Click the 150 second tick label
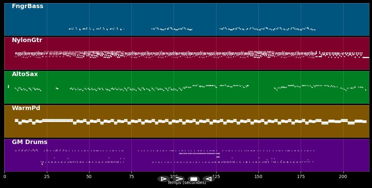The width and height of the screenshot is (372, 188). click(258, 177)
